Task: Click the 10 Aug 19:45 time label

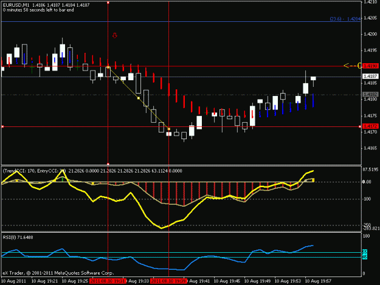Action: tap(227, 281)
